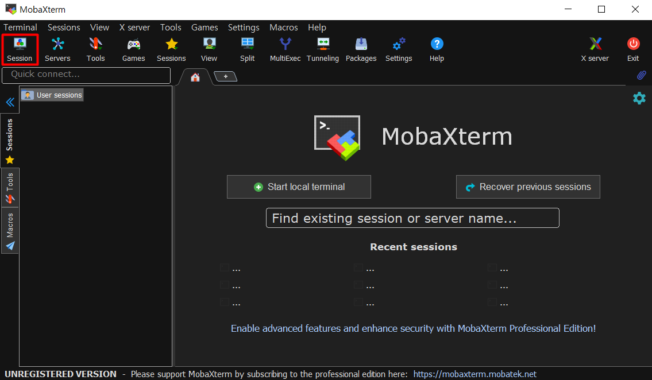Open the Tools menu in menu bar
The image size is (652, 380).
(x=171, y=28)
